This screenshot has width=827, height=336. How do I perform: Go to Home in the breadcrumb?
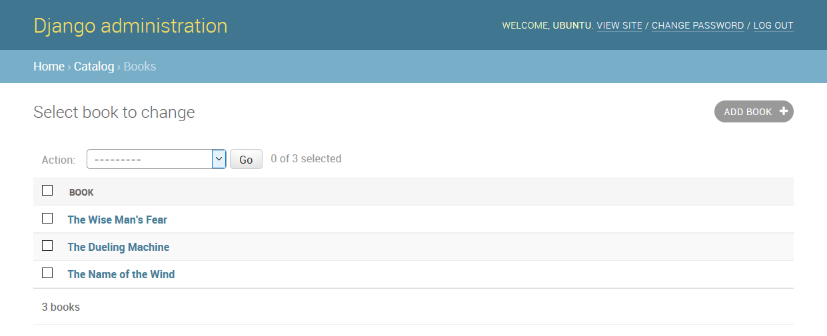[49, 67]
